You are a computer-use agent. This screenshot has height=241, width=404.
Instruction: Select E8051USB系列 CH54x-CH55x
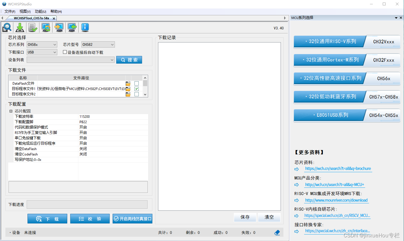click(x=347, y=115)
